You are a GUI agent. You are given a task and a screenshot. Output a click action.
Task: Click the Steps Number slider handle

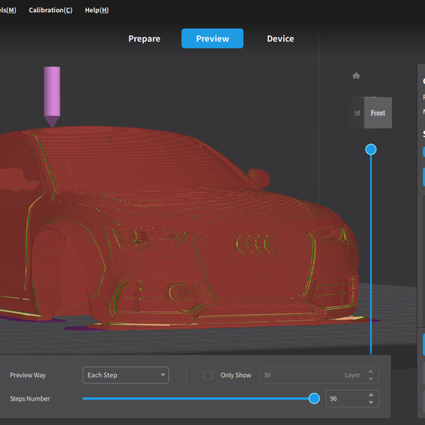(314, 399)
